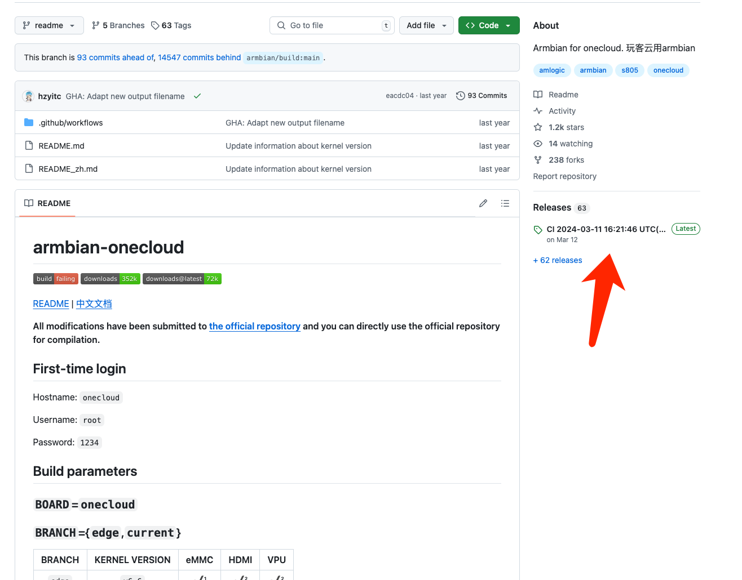This screenshot has width=742, height=580.
Task: Open the Releases 63 heading
Action: [561, 208]
